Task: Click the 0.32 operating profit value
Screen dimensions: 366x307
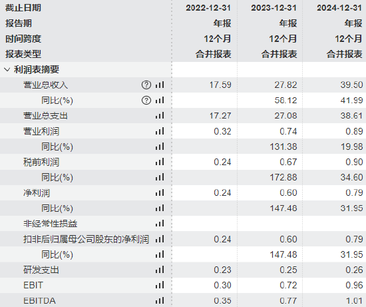Action: (222, 131)
